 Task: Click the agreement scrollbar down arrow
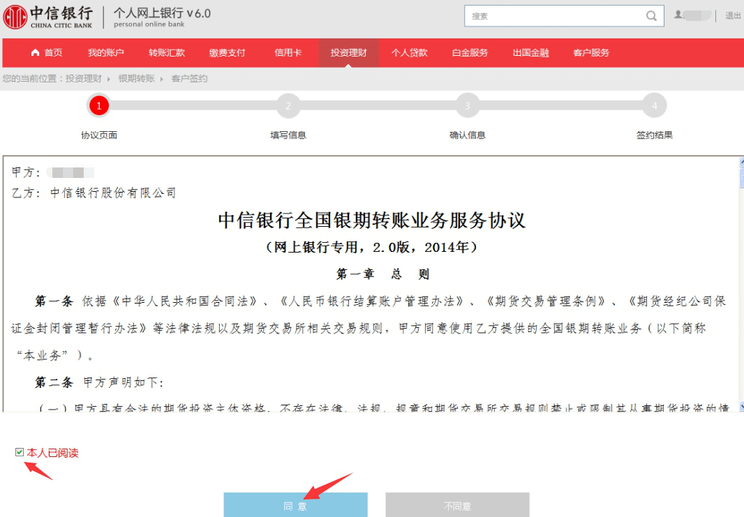pos(741,407)
